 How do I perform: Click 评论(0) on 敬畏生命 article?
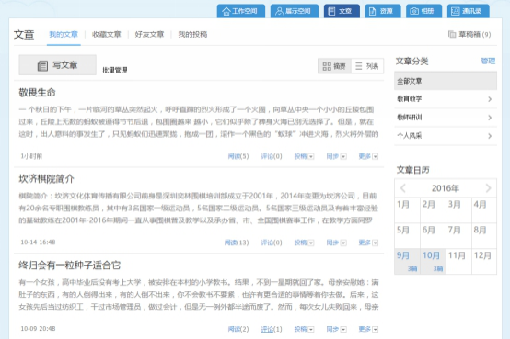click(272, 156)
